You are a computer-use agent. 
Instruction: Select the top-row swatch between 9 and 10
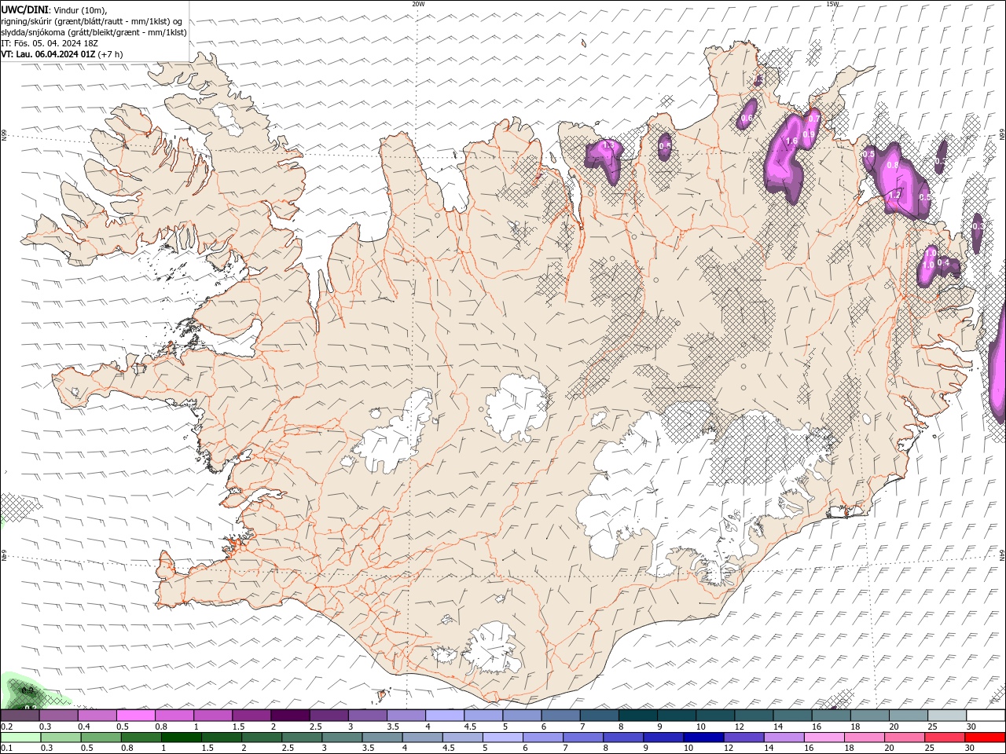pos(676,716)
